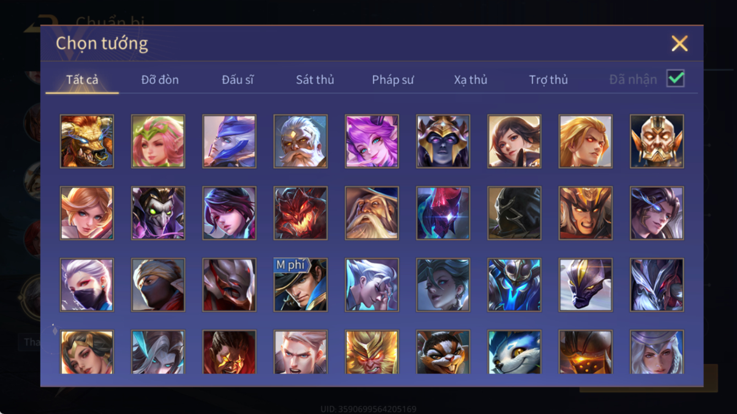
Task: Switch to the 'Đỡ đòn' tab
Action: pyautogui.click(x=160, y=80)
